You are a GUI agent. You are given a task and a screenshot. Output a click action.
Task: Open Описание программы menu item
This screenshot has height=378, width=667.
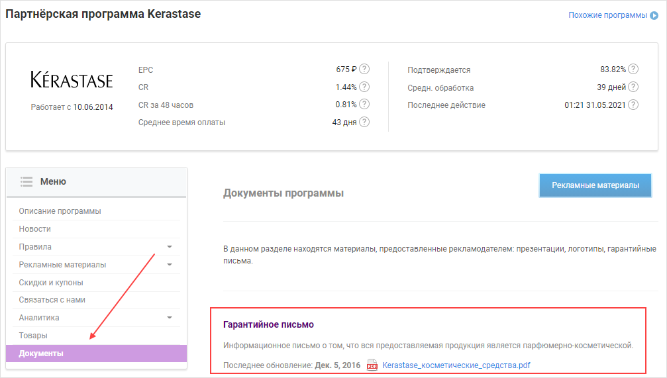coord(60,211)
